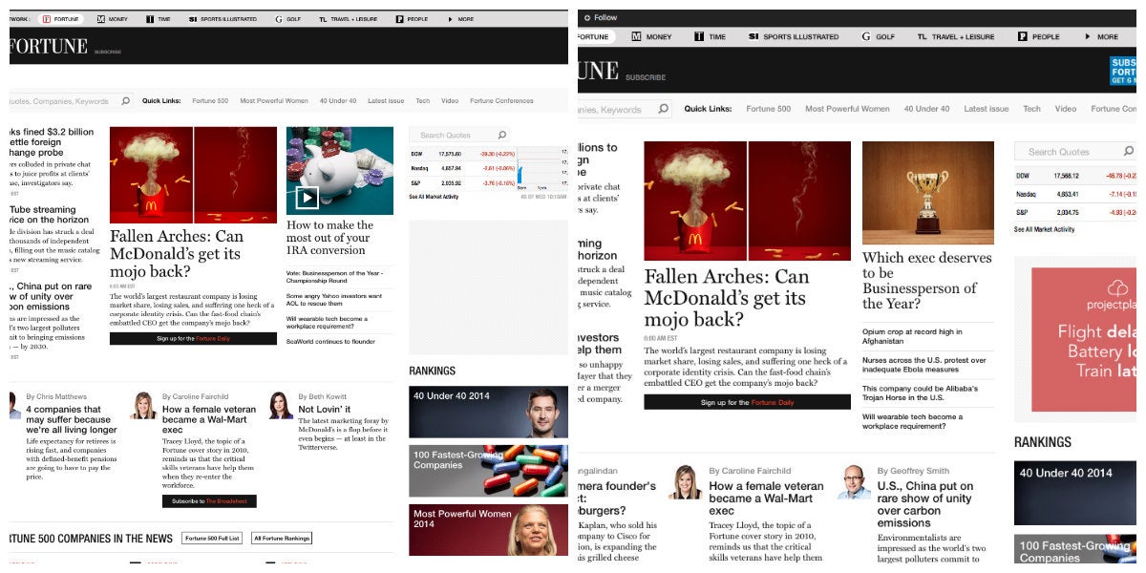Focus the Search Quotes field in left screenshot
This screenshot has width=1146, height=573.
pyautogui.click(x=458, y=135)
